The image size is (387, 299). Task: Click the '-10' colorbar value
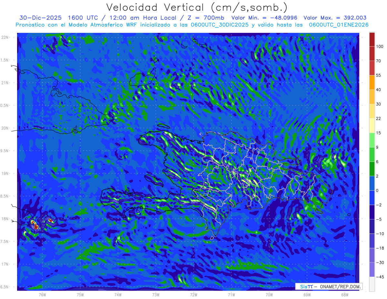point(380,234)
